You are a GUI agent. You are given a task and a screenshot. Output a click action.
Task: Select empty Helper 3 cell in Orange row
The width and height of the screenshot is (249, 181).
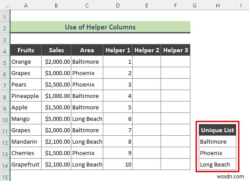[x=175, y=62]
